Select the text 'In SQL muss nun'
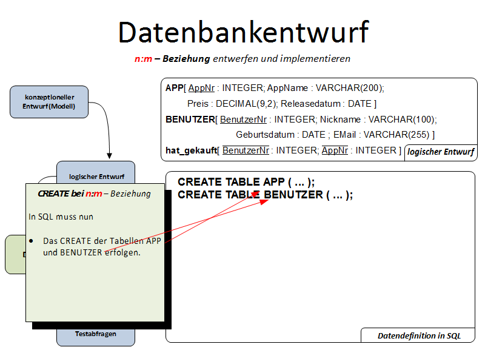 pyautogui.click(x=61, y=216)
